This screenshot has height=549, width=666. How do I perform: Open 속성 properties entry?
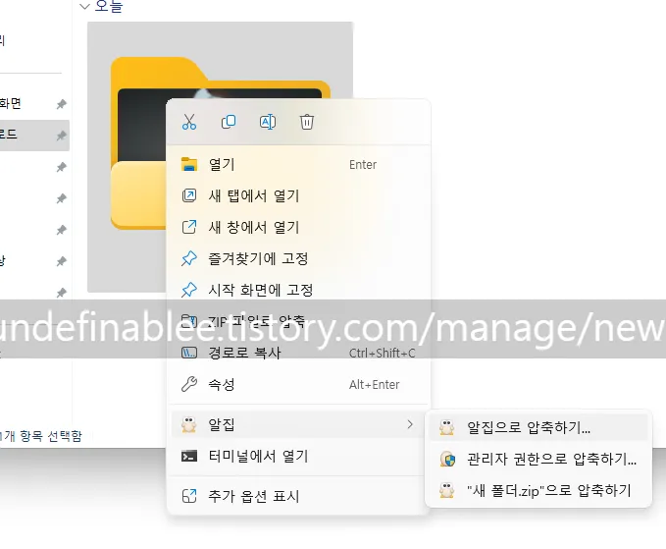click(x=298, y=384)
